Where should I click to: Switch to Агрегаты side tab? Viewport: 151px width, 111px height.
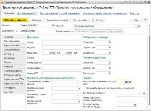[x=14, y=67]
